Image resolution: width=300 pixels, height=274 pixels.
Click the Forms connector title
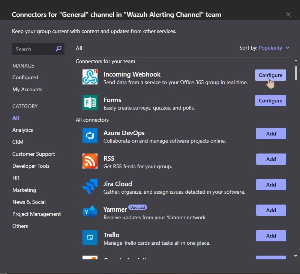click(112, 100)
